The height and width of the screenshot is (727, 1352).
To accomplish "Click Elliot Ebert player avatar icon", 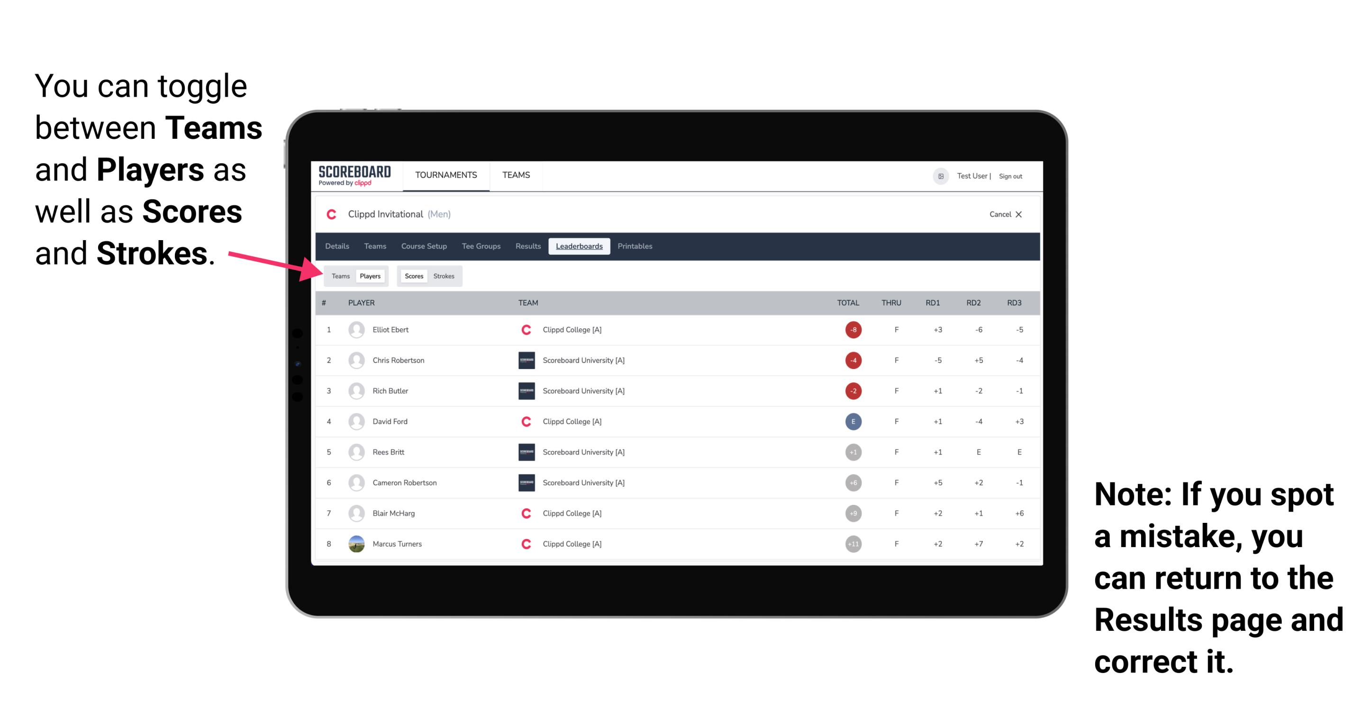I will (x=356, y=330).
